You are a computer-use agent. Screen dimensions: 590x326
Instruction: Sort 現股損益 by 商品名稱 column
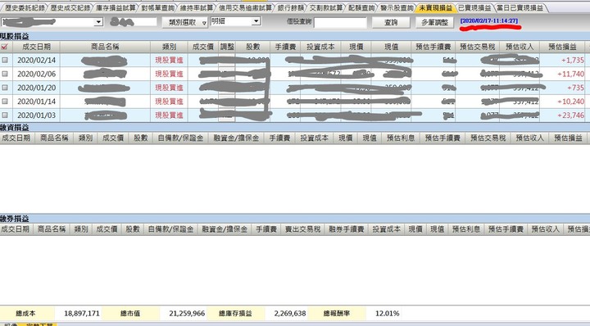[105, 47]
